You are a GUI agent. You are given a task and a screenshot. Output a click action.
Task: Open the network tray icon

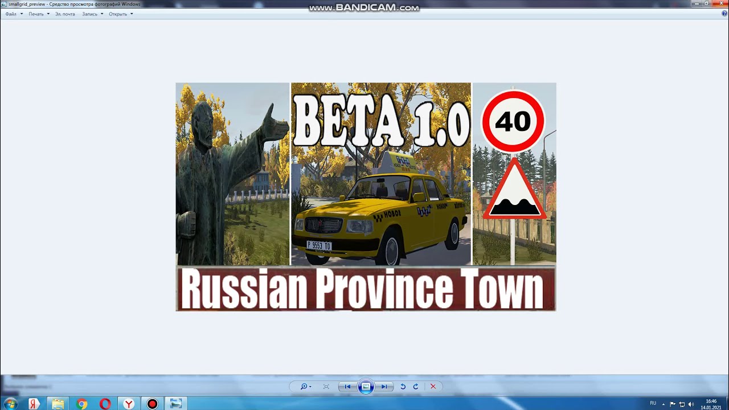coord(682,404)
